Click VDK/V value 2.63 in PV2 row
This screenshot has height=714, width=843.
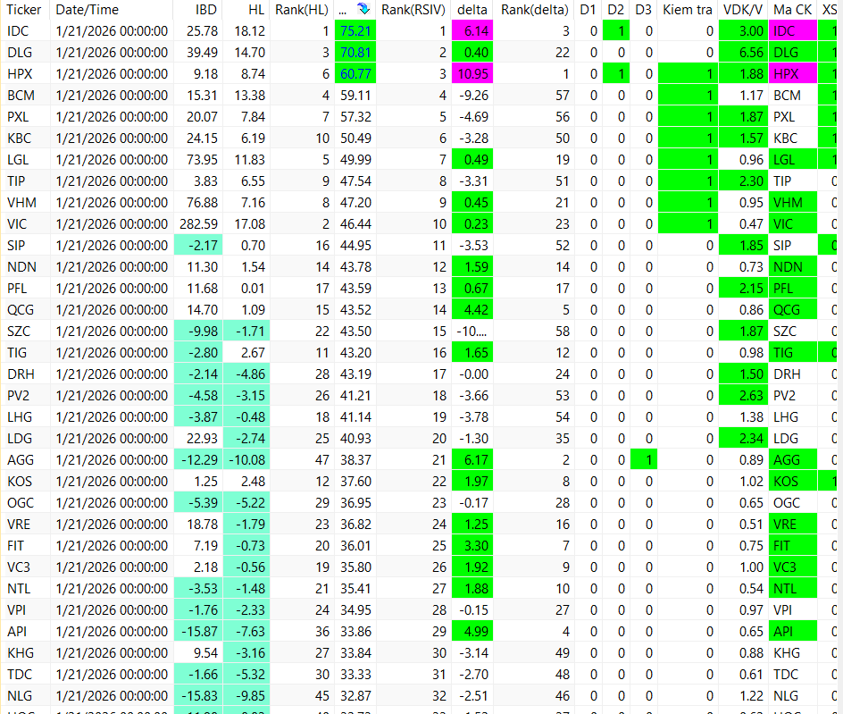point(744,396)
